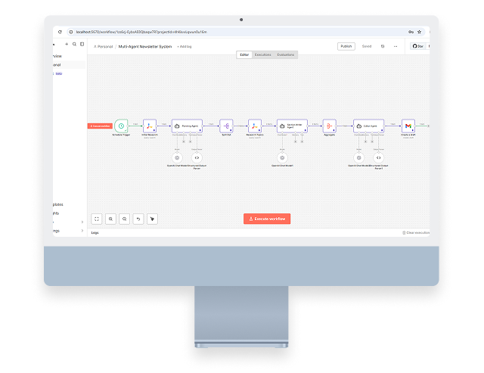This screenshot has height=373, width=484.
Task: Click the search icon in sidebar
Action: click(74, 44)
